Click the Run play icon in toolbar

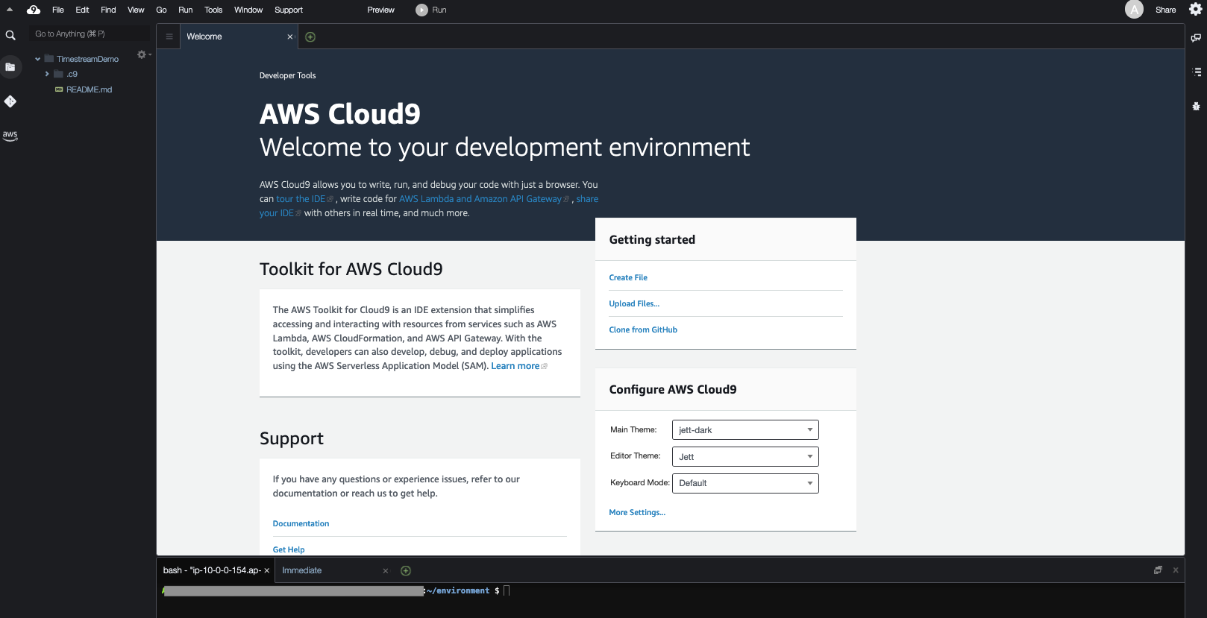click(x=422, y=10)
